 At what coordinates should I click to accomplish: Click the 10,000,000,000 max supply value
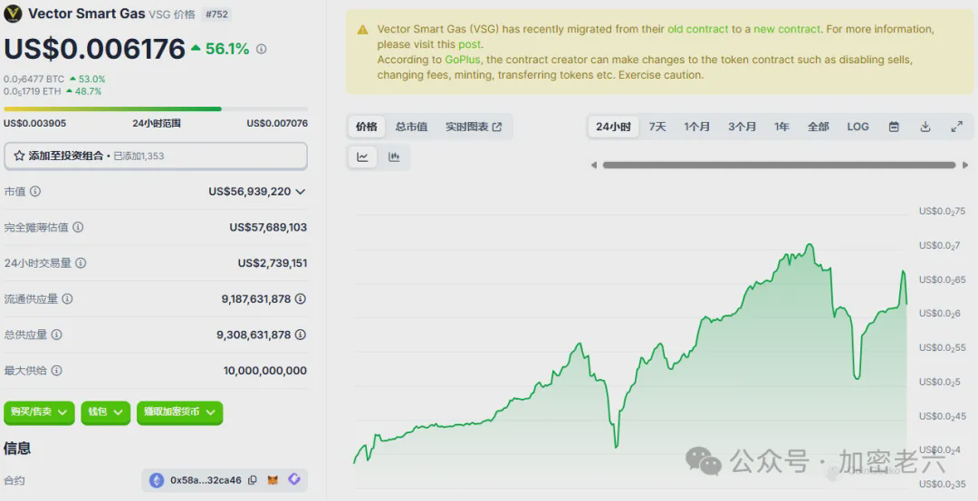265,371
